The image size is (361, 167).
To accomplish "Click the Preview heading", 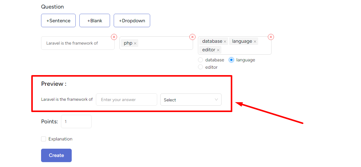I will click(x=54, y=84).
